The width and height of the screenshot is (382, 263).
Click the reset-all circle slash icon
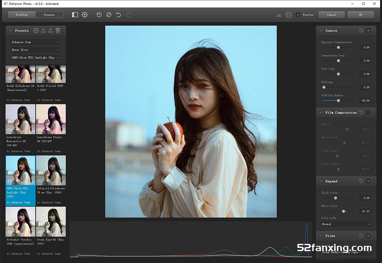[109, 15]
